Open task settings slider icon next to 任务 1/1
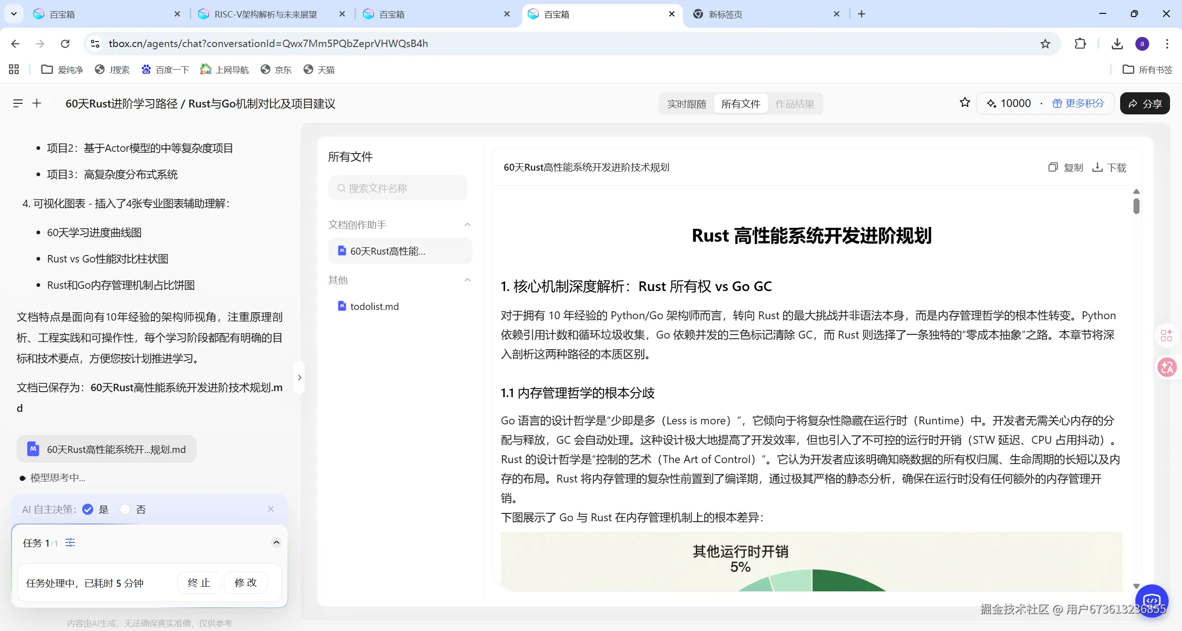This screenshot has height=631, width=1182. [x=70, y=542]
